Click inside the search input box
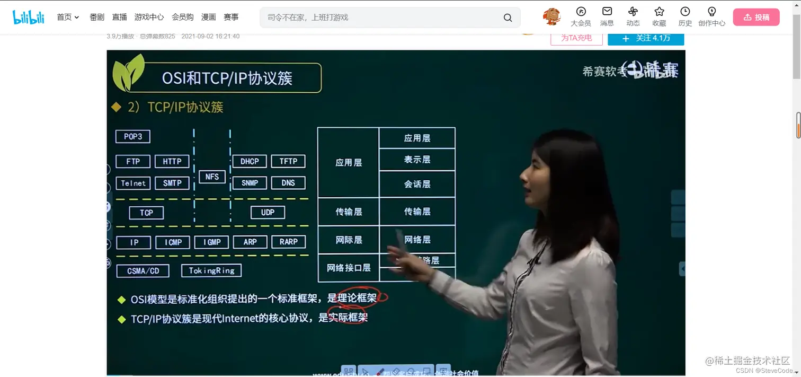 coord(371,17)
